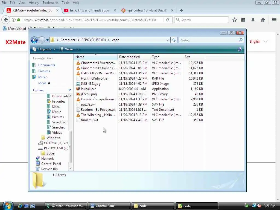The width and height of the screenshot is (280, 210).
Task: Sort files by the Date modified column
Action: point(134,57)
